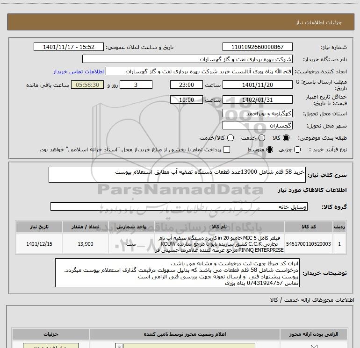Viewport: 360px width, 348px height.
Task: Select the کالا radio button
Action: (286, 138)
